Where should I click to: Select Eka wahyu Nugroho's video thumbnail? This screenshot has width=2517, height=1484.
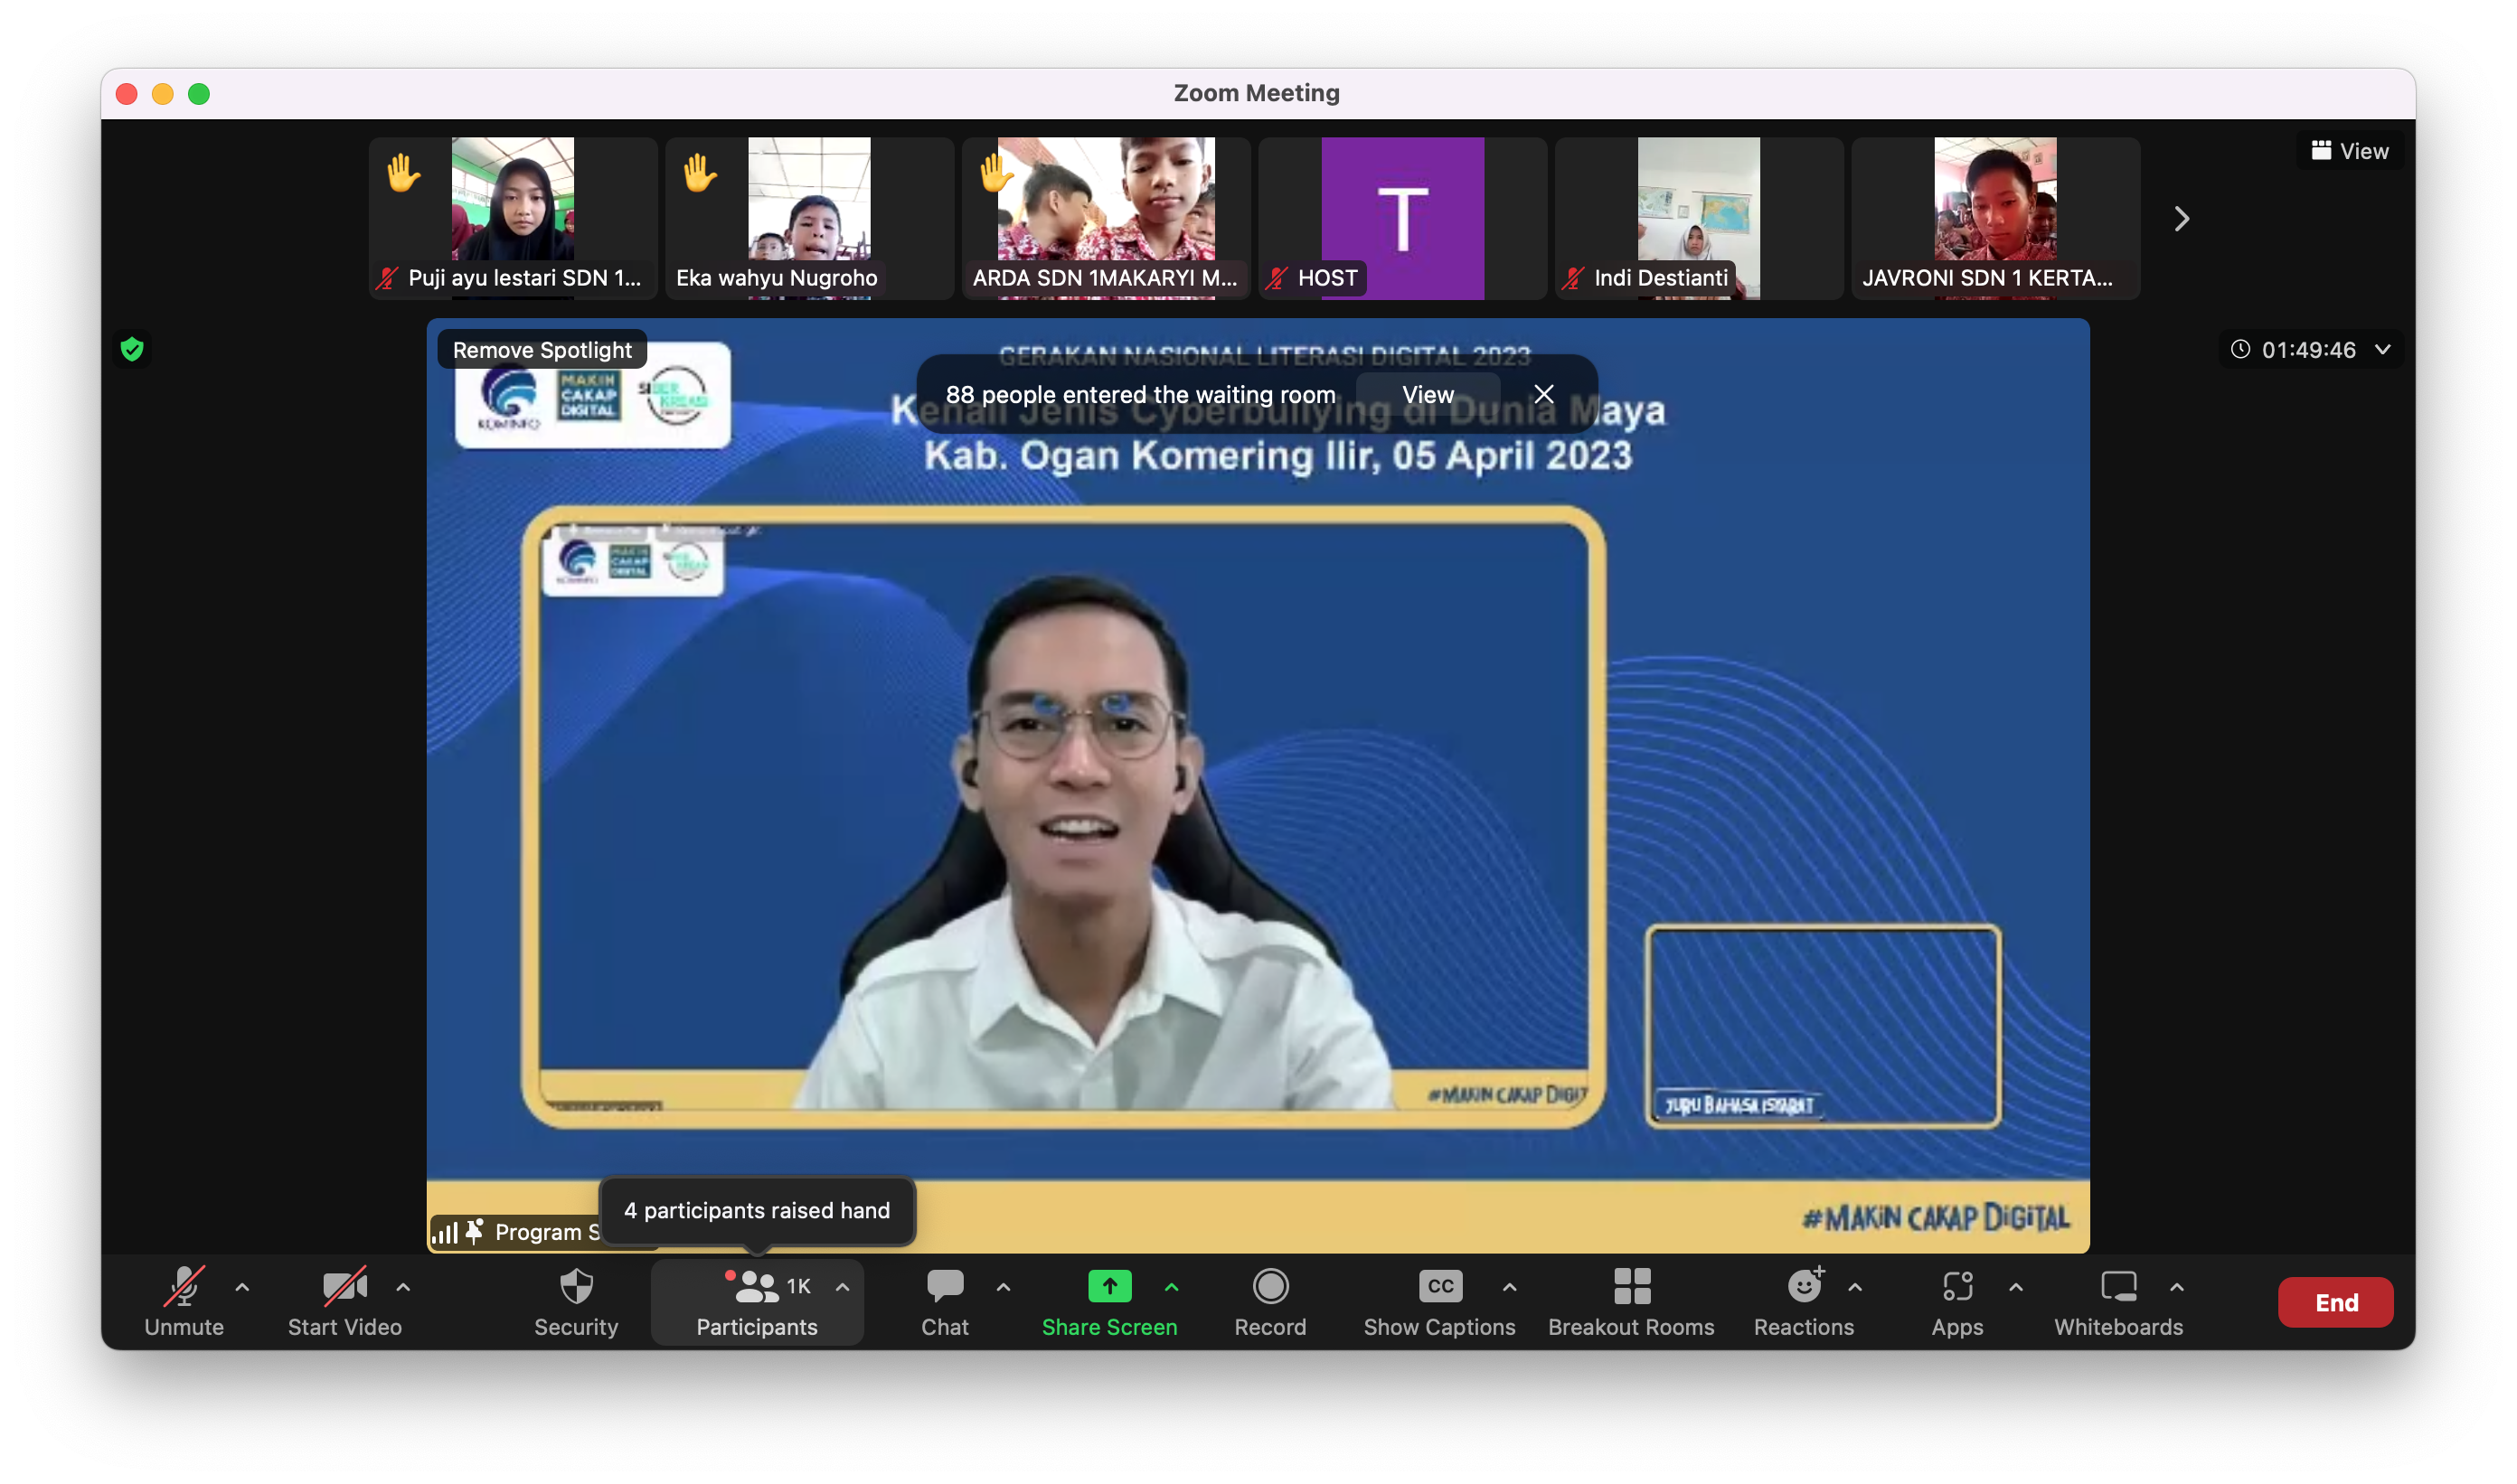809,218
